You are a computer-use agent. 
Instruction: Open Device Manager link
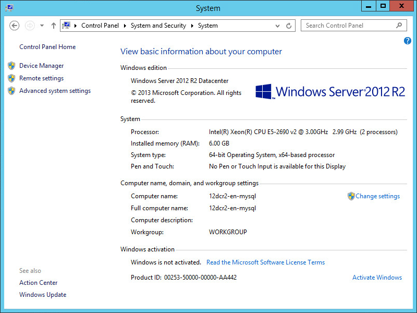[42, 66]
